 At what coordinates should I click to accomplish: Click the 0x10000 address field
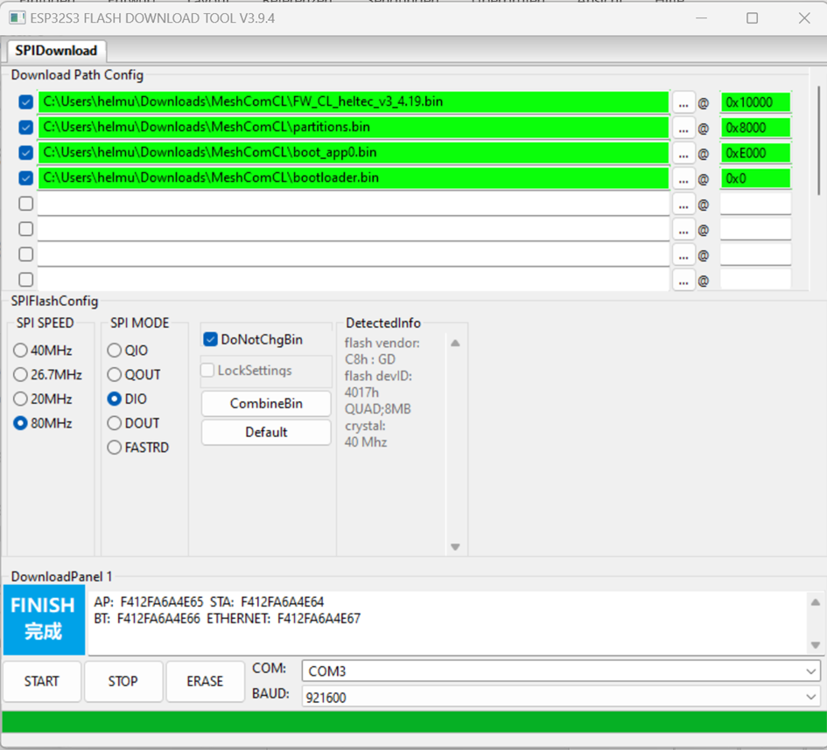755,102
